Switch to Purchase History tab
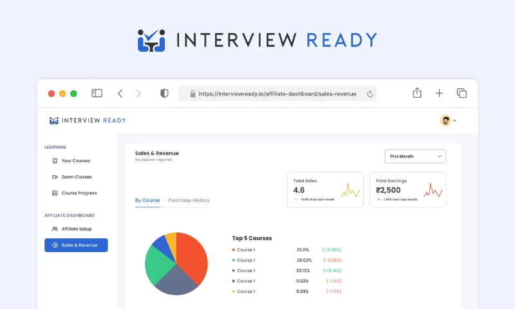The image size is (515, 309). pos(189,200)
